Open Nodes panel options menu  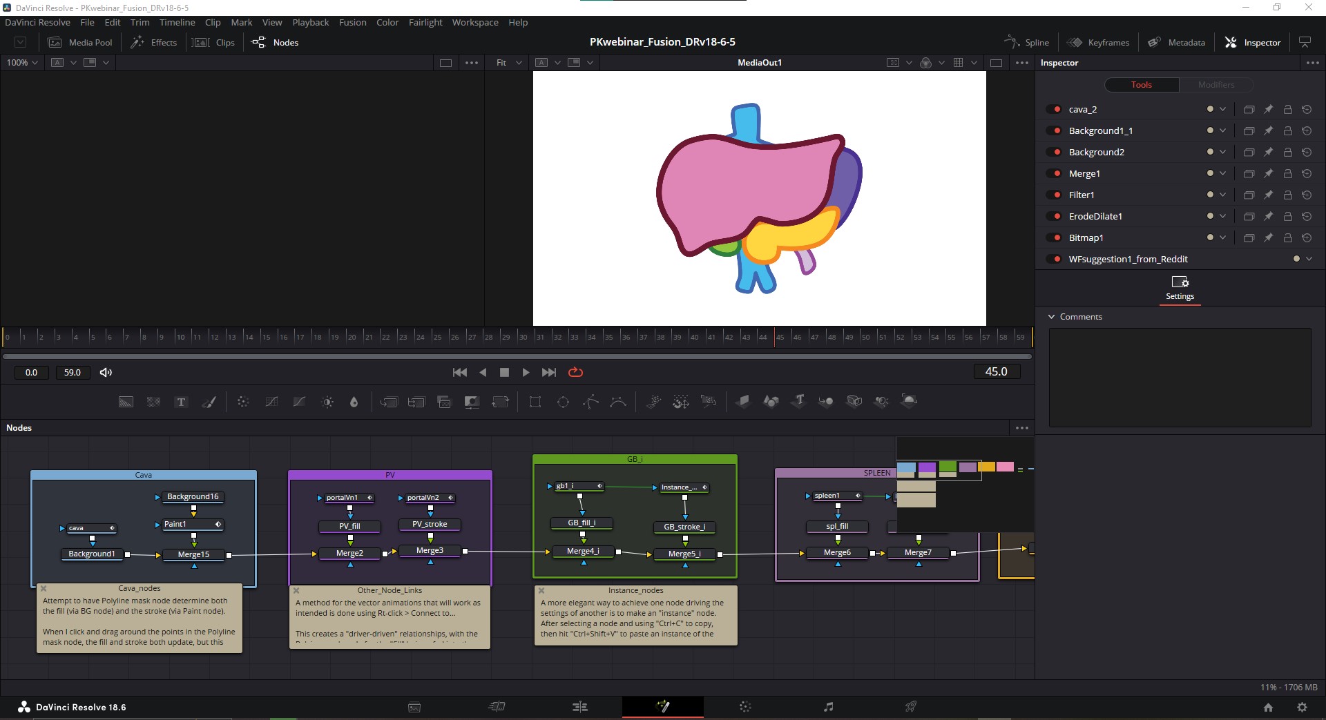click(x=1022, y=428)
